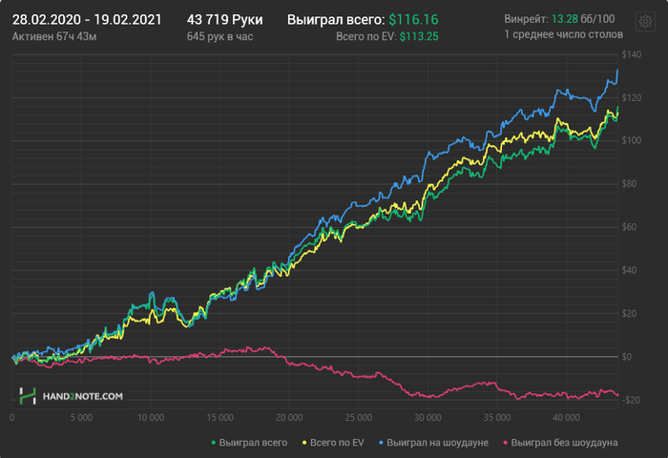Toggle the 'Всего по EV' legend series

[333, 443]
